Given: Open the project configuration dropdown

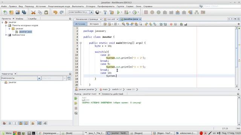Looking at the screenshot, I should [x=92, y=12].
